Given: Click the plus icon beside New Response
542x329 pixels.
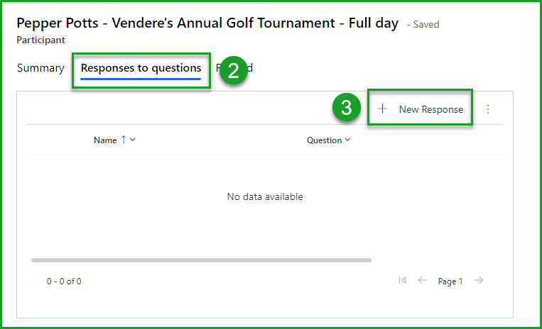Looking at the screenshot, I should click(383, 109).
